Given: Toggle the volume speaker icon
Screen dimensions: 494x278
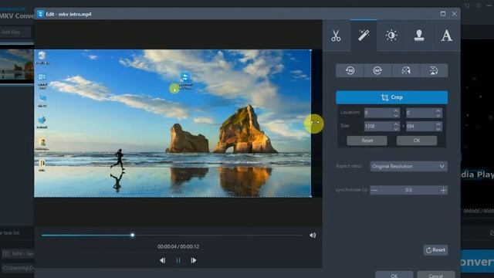Looking at the screenshot, I should 313,236.
